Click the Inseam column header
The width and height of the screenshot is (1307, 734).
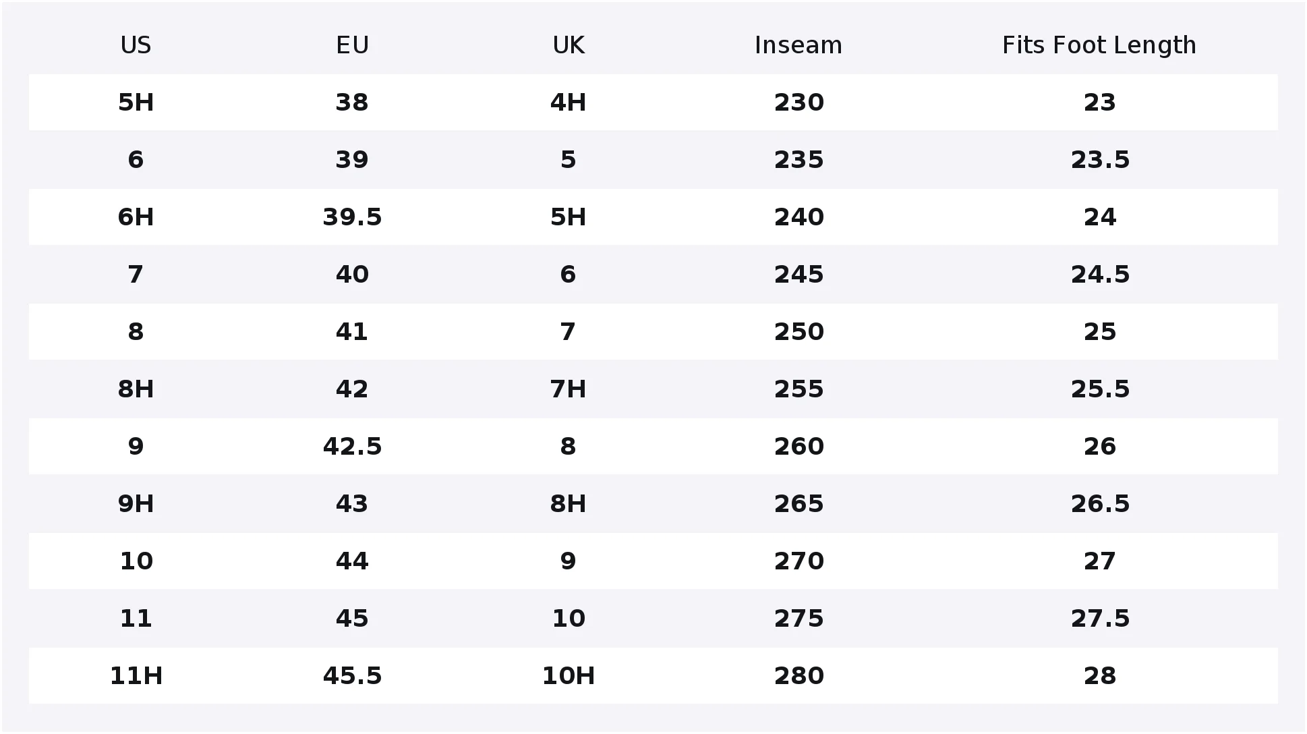click(798, 45)
